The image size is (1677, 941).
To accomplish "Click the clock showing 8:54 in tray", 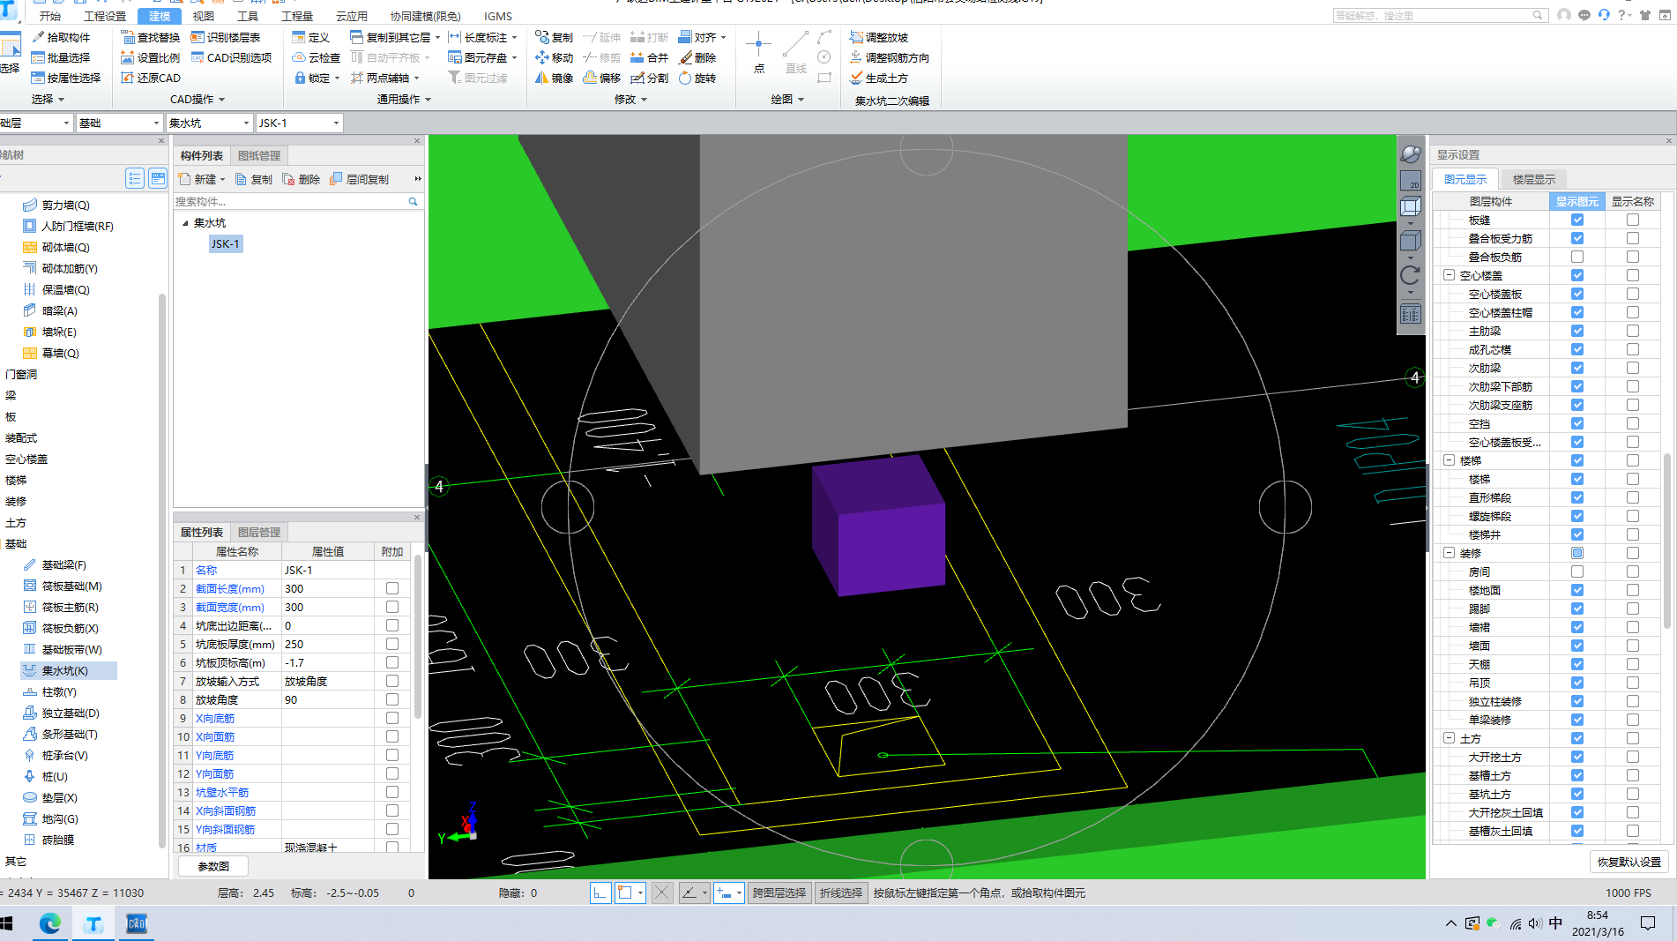I will click(1598, 915).
